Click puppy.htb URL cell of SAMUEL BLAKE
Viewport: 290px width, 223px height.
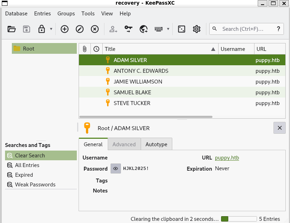tap(267, 92)
